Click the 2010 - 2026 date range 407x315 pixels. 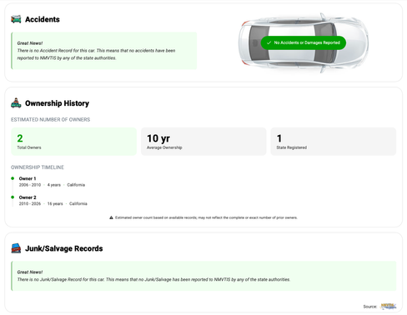click(30, 204)
